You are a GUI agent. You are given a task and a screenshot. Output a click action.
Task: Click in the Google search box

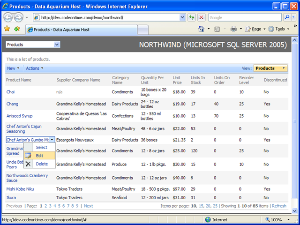[245, 18]
